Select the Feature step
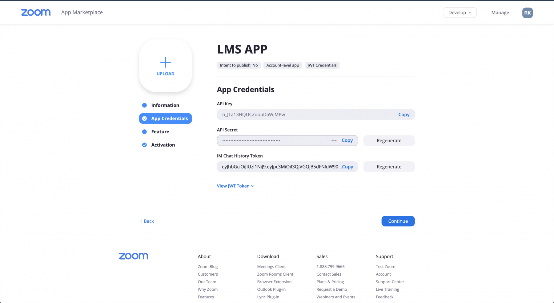Viewport: 554px width, 303px height. (160, 132)
